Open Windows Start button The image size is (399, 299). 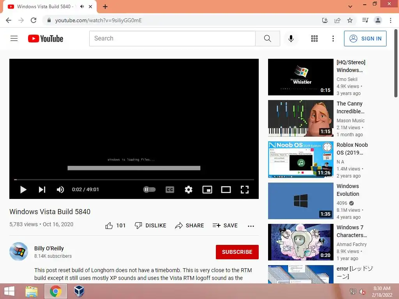pos(9,291)
